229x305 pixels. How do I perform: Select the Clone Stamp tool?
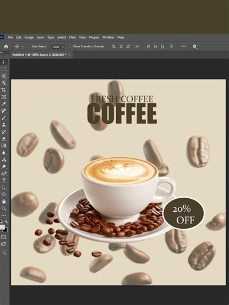coord(4,125)
